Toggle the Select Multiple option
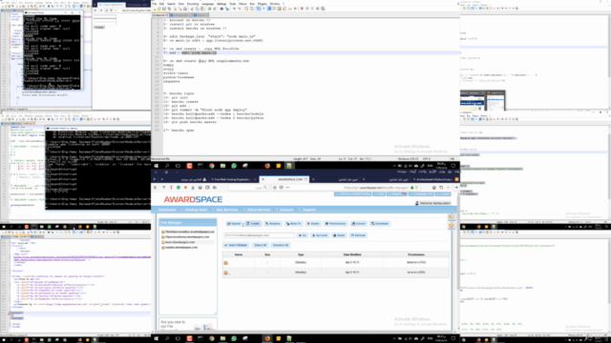The image size is (611, 343). (236, 246)
